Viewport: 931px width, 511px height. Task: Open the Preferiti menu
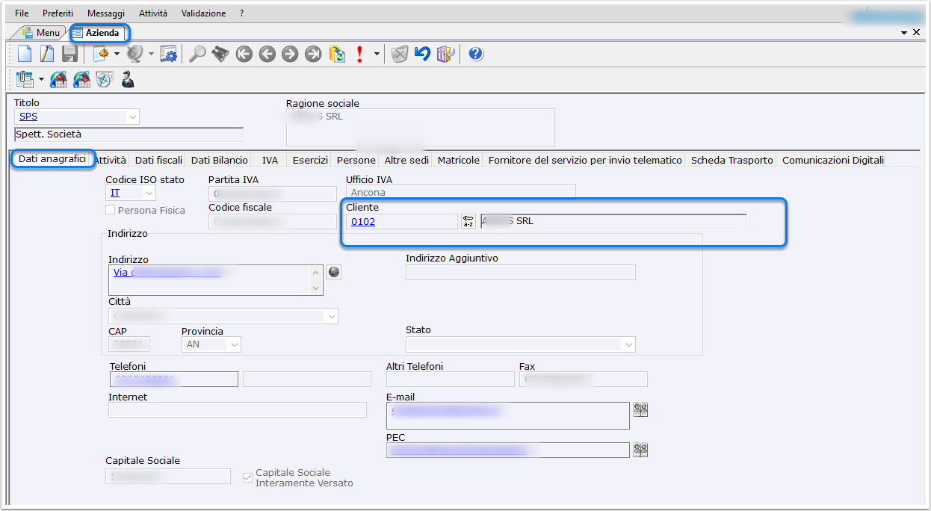[x=58, y=13]
